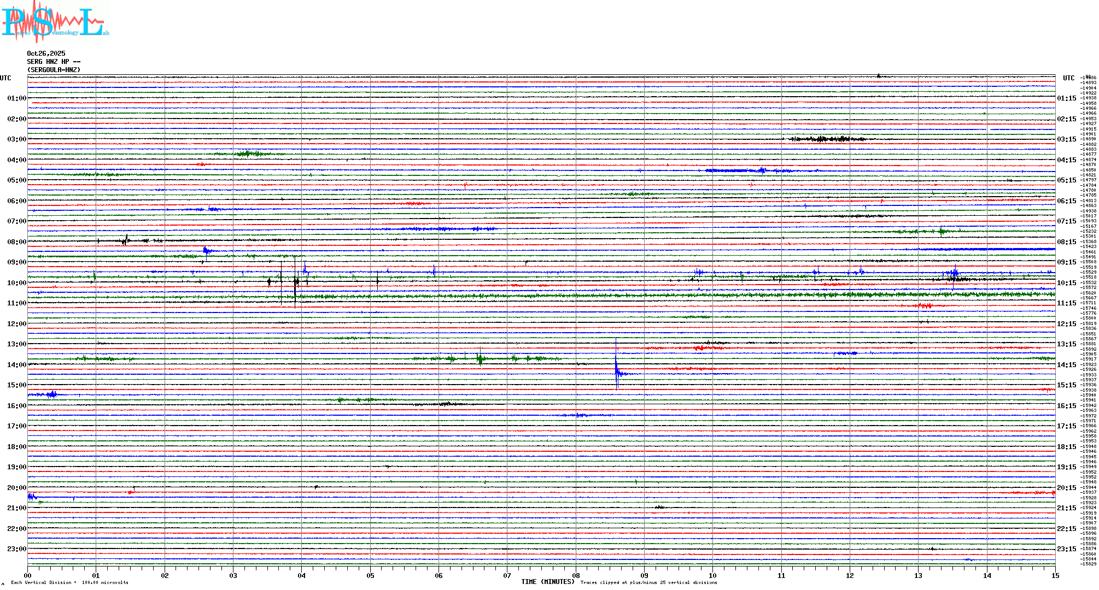
Task: Click the SERG HNZ HP station label
Action: coord(54,62)
